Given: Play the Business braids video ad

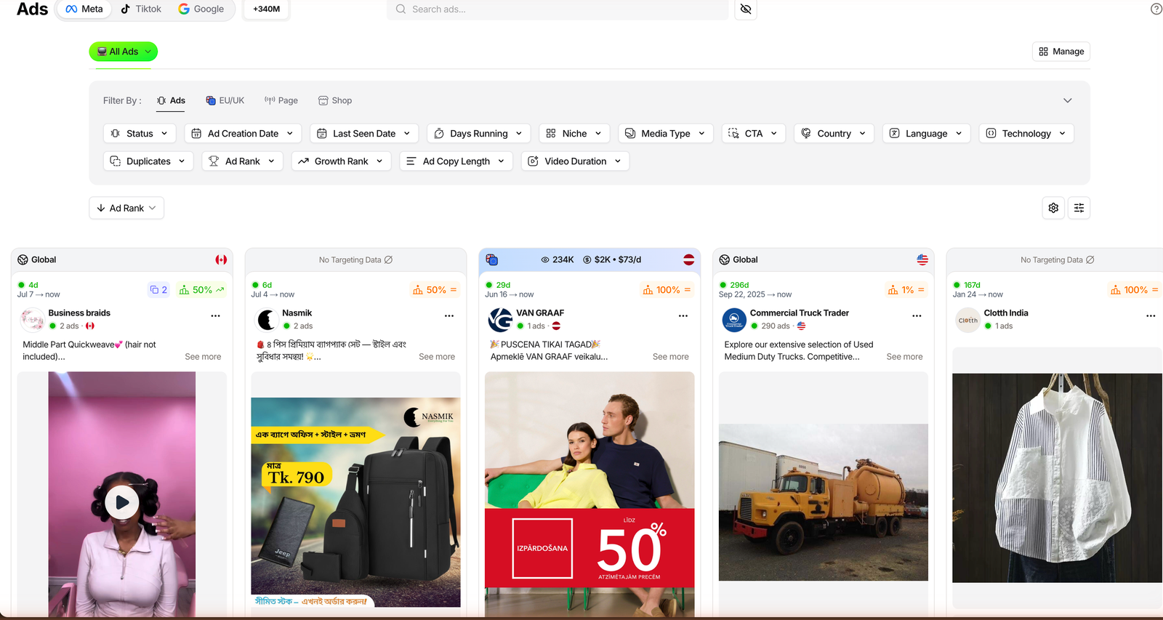Looking at the screenshot, I should (122, 502).
